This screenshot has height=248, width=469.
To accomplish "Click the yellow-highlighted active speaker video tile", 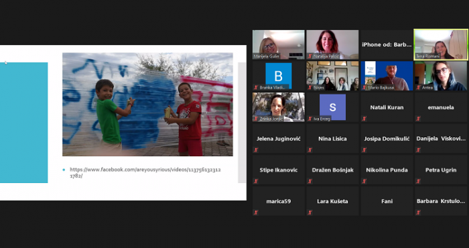I will pos(441,45).
